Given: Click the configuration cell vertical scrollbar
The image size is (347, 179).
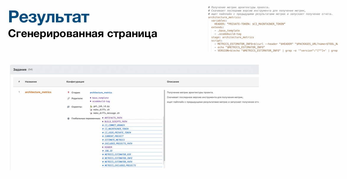Looking at the screenshot, I should pos(164,125).
